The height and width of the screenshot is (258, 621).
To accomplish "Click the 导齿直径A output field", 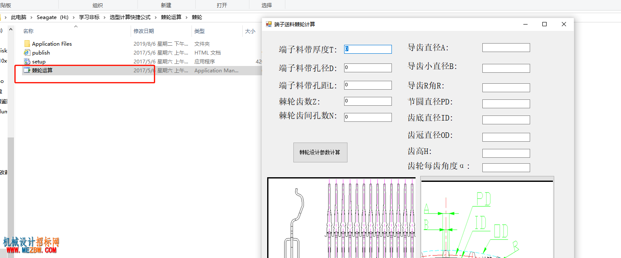I will pos(506,47).
